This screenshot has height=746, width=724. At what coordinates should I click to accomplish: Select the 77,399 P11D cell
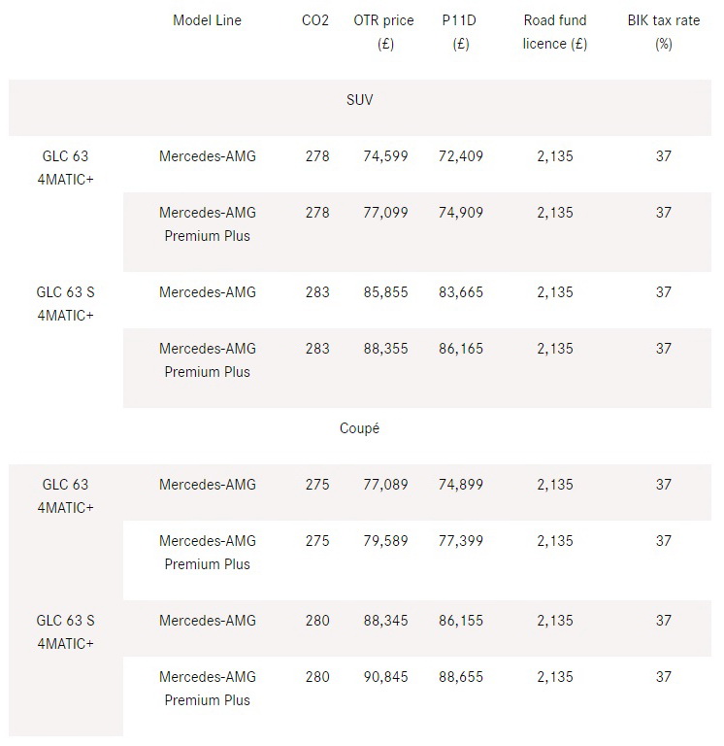461,541
